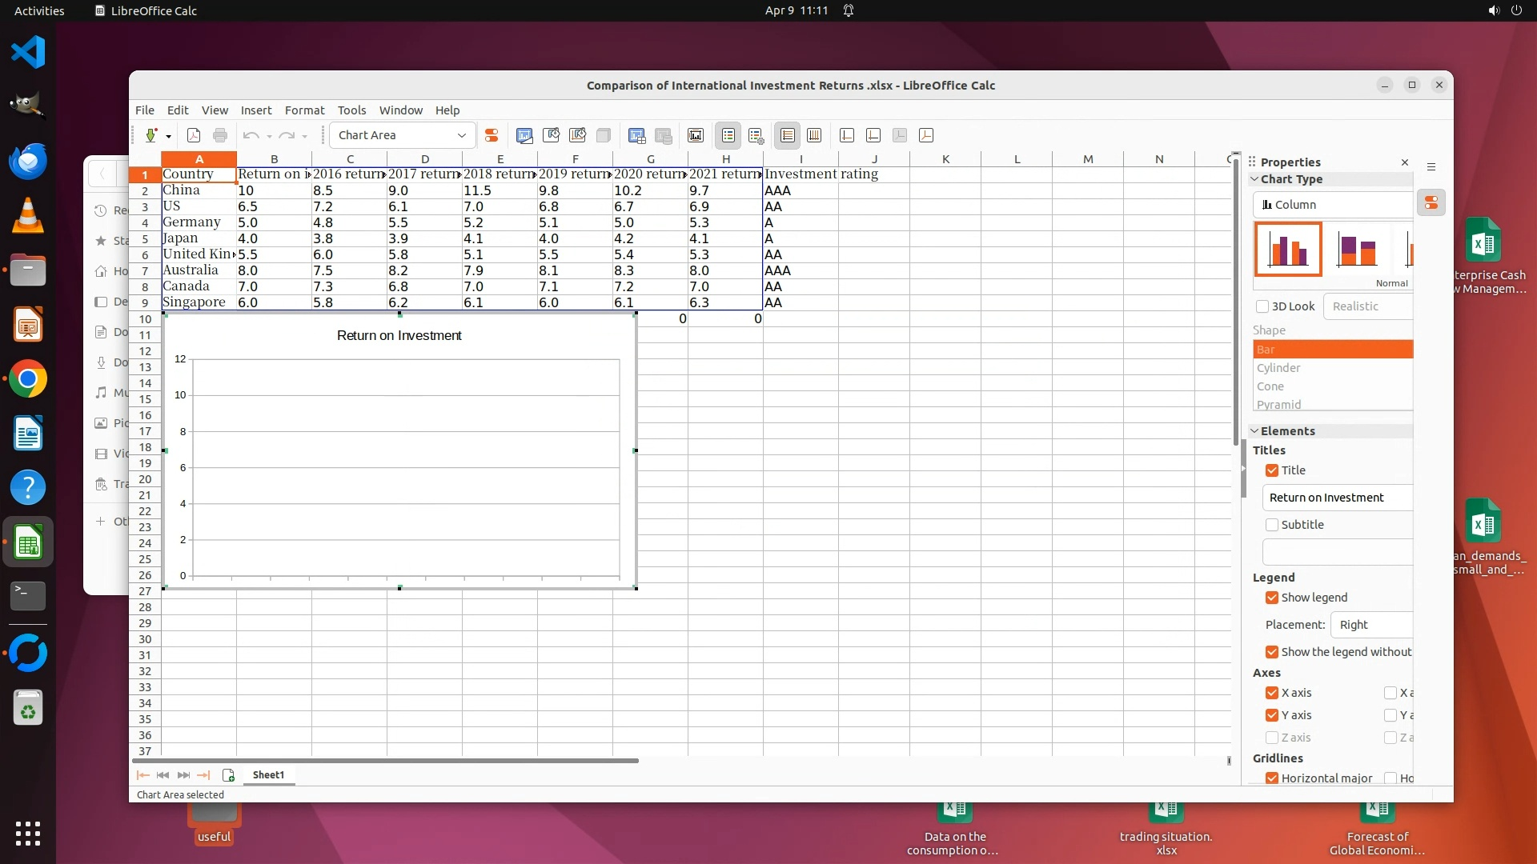Viewport: 1537px width, 864px height.
Task: Open the Column chart type dropdown
Action: click(x=1333, y=205)
